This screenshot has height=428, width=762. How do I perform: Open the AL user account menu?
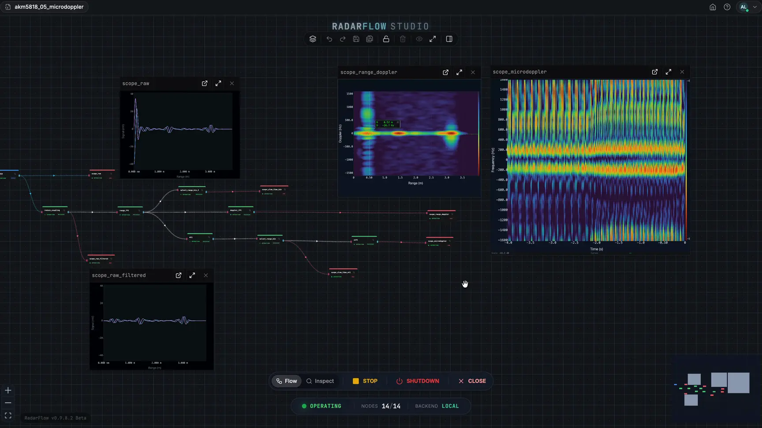tap(748, 7)
